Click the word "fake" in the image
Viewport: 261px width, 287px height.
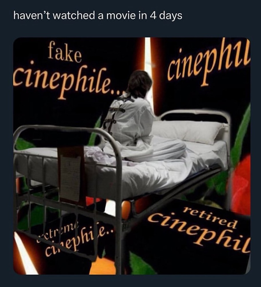click(x=64, y=53)
